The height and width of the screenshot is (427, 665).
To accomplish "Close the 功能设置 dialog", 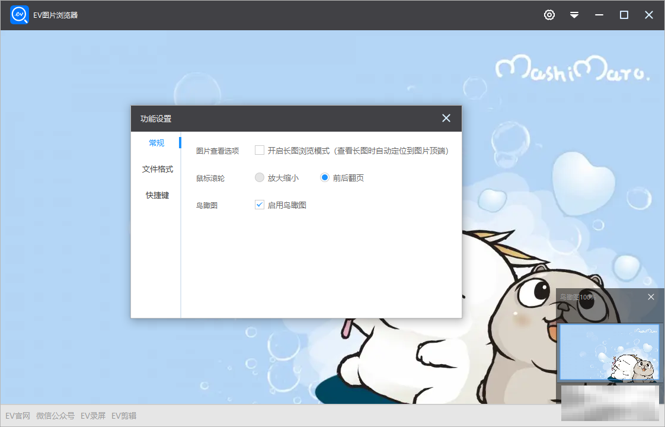I will click(446, 118).
